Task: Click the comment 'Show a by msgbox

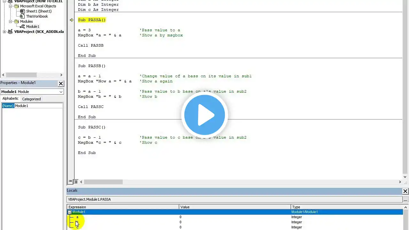Action: (161, 35)
